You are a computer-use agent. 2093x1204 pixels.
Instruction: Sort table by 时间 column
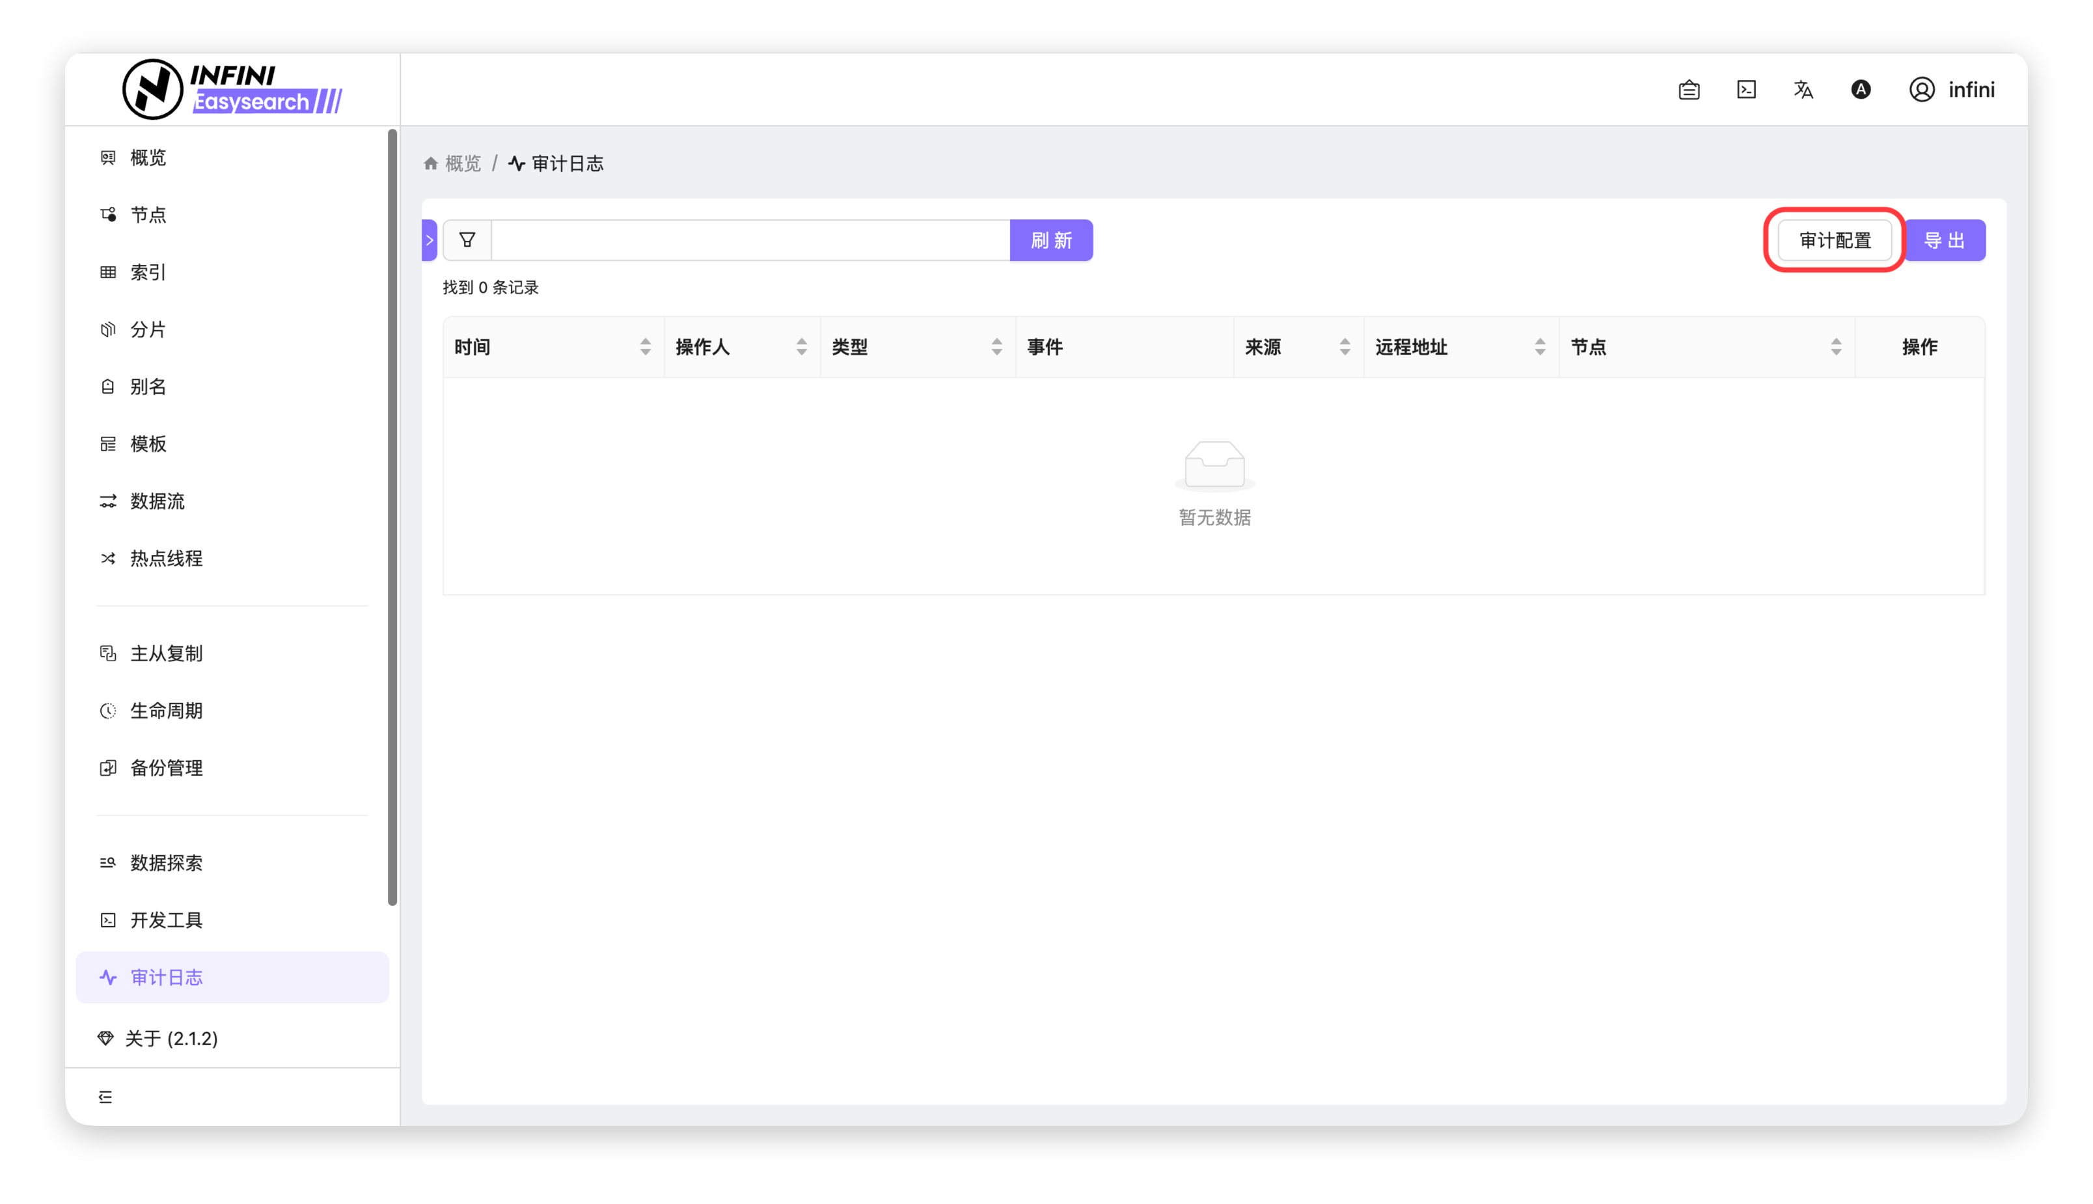point(645,346)
